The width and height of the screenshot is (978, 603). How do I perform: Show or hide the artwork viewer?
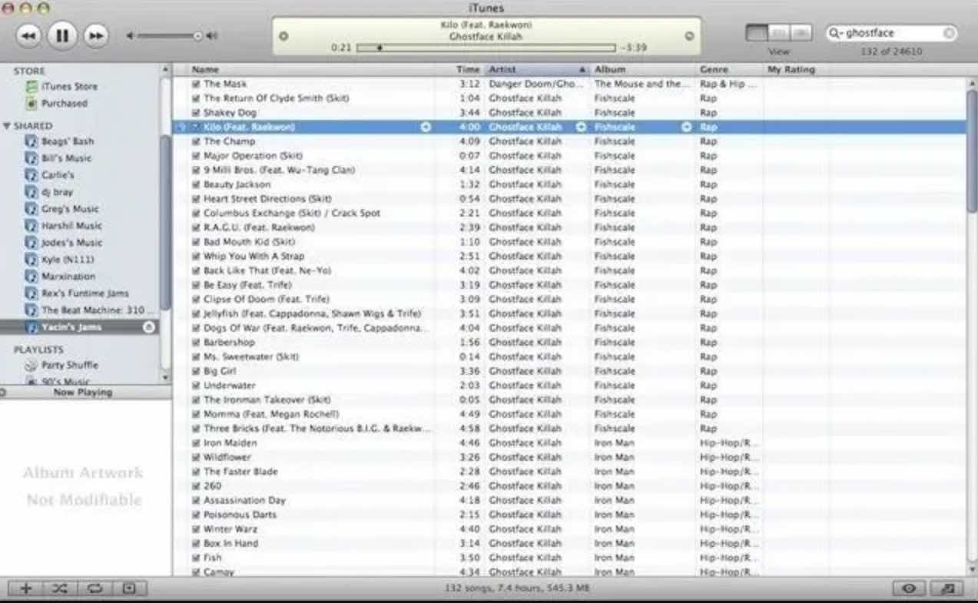(x=129, y=588)
